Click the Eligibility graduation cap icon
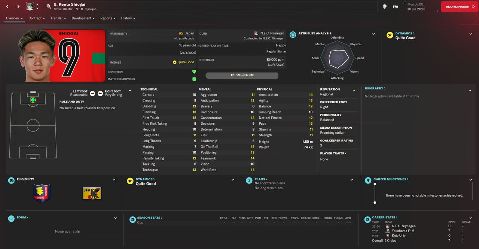This screenshot has width=479, height=249. point(11,180)
